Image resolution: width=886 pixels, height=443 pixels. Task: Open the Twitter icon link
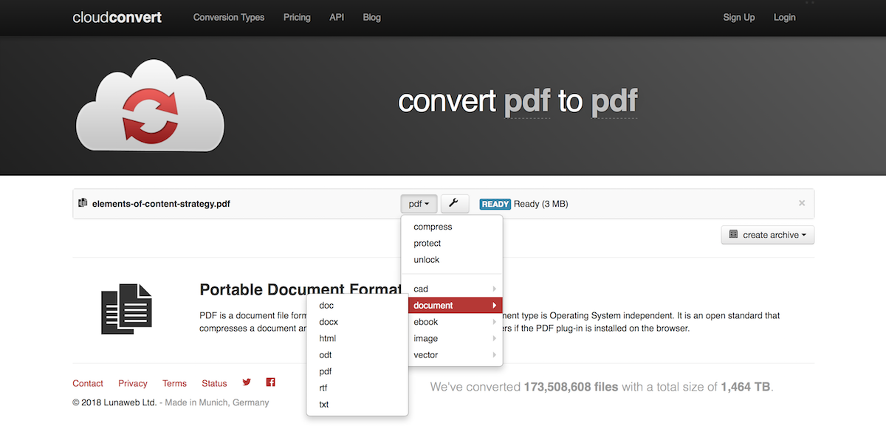[247, 382]
